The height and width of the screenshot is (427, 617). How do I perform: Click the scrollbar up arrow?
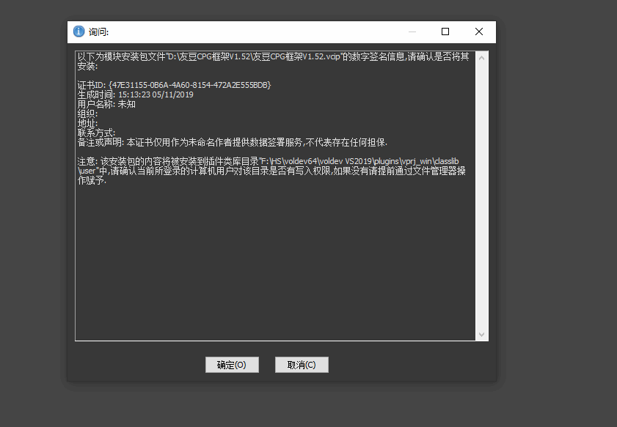click(482, 56)
